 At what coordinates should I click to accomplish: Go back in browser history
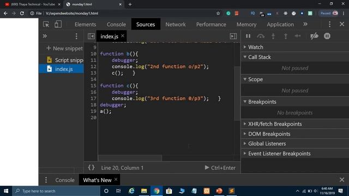pyautogui.click(x=5, y=13)
